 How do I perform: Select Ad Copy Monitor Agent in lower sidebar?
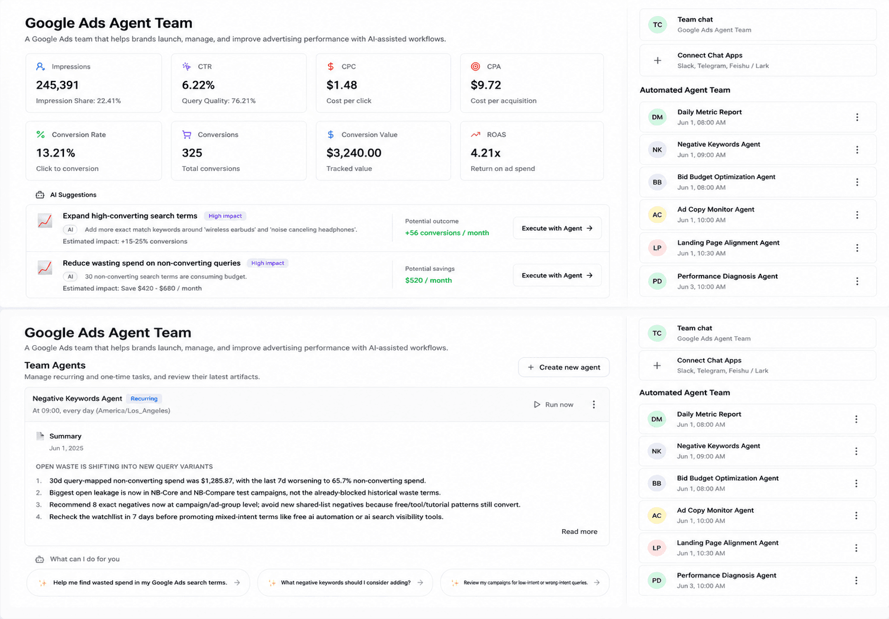pyautogui.click(x=758, y=516)
